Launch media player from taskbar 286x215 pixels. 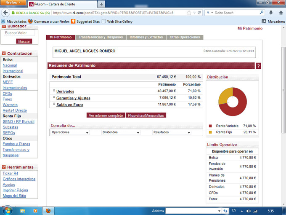coord(35,210)
